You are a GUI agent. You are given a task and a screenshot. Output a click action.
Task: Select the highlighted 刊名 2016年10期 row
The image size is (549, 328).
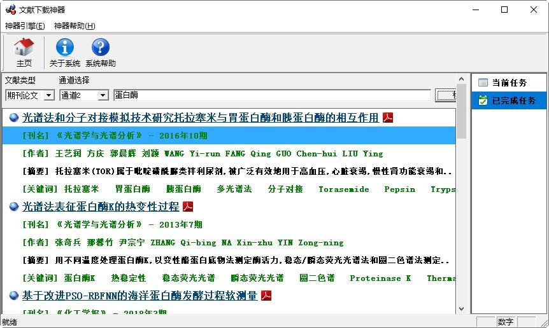[x=229, y=135]
